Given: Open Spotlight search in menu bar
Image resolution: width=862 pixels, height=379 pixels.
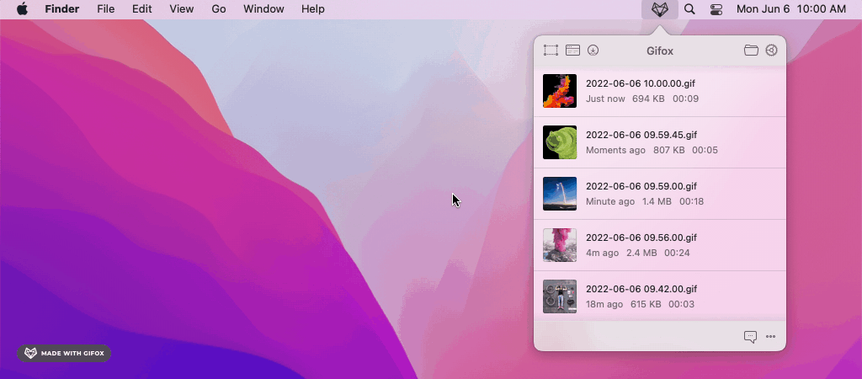Looking at the screenshot, I should (x=689, y=9).
